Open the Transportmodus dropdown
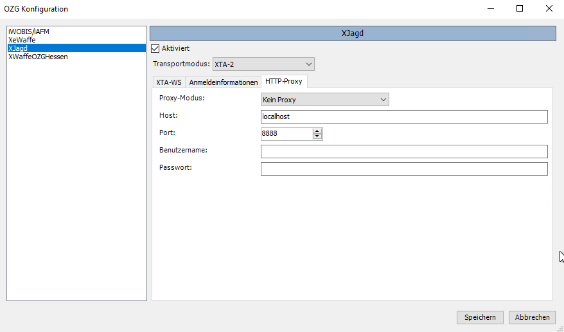Screen dimensions: 564x332 (263, 64)
